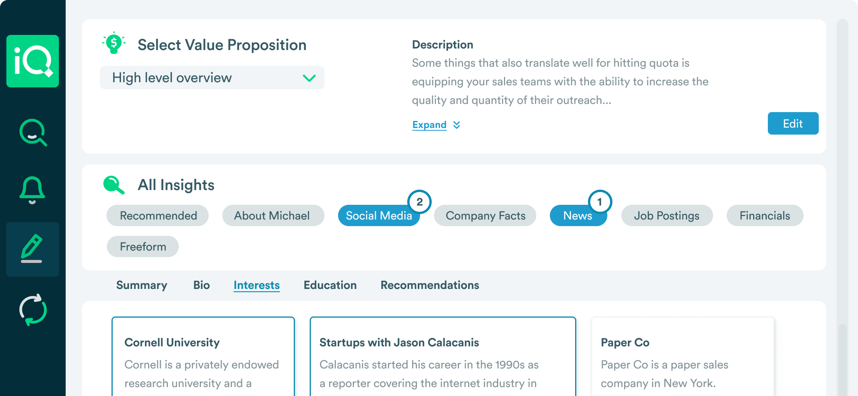
Task: Open notifications bell in sidebar
Action: click(x=32, y=190)
